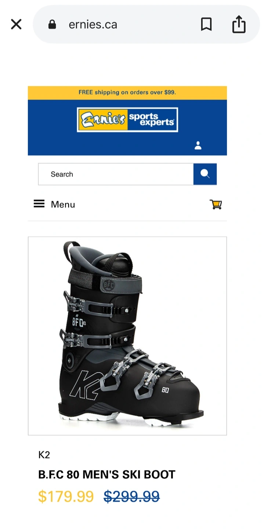The width and height of the screenshot is (264, 529).
Task: Open B.F.C 80 MEN'S SKI BOOT title
Action: (107, 475)
